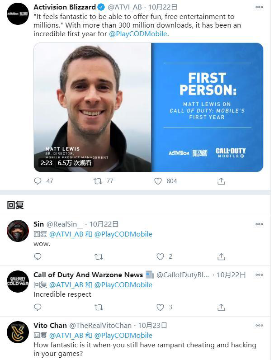The image size is (274, 360).
Task: Share Sin's reply via share icon
Action: [221, 256]
